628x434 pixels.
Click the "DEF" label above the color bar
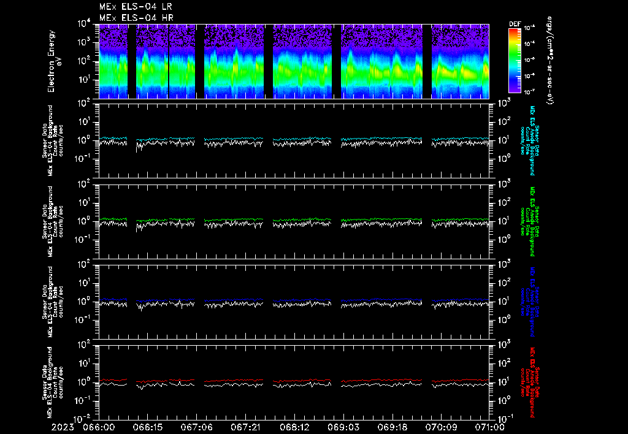[515, 24]
